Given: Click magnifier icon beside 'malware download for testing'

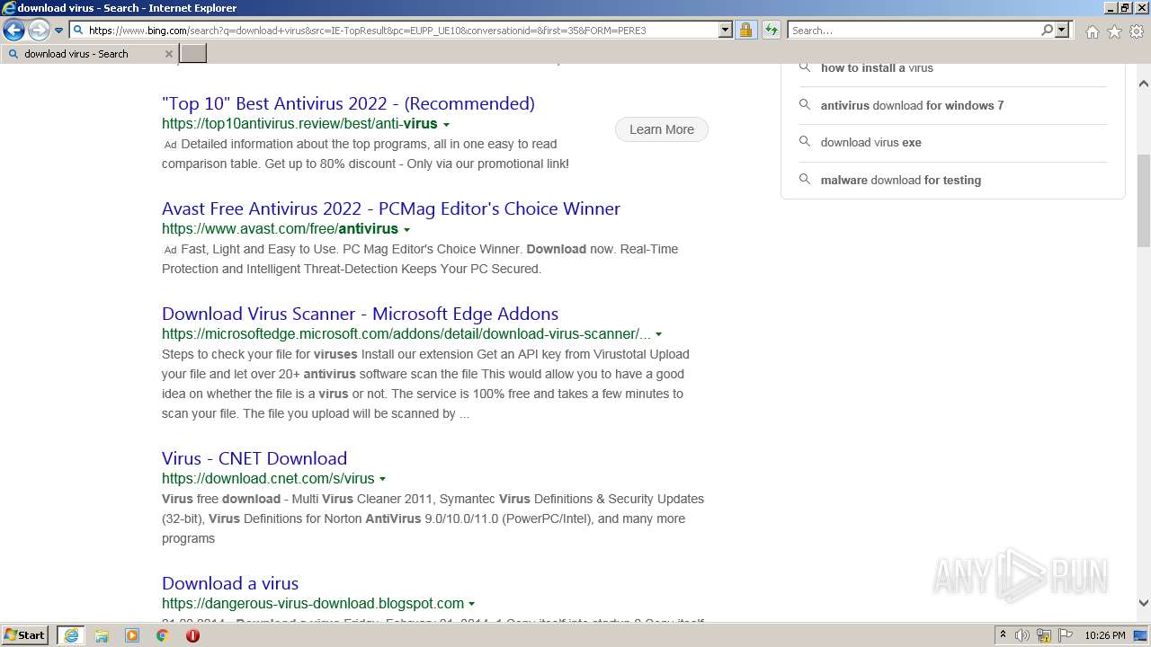Looking at the screenshot, I should pyautogui.click(x=805, y=179).
